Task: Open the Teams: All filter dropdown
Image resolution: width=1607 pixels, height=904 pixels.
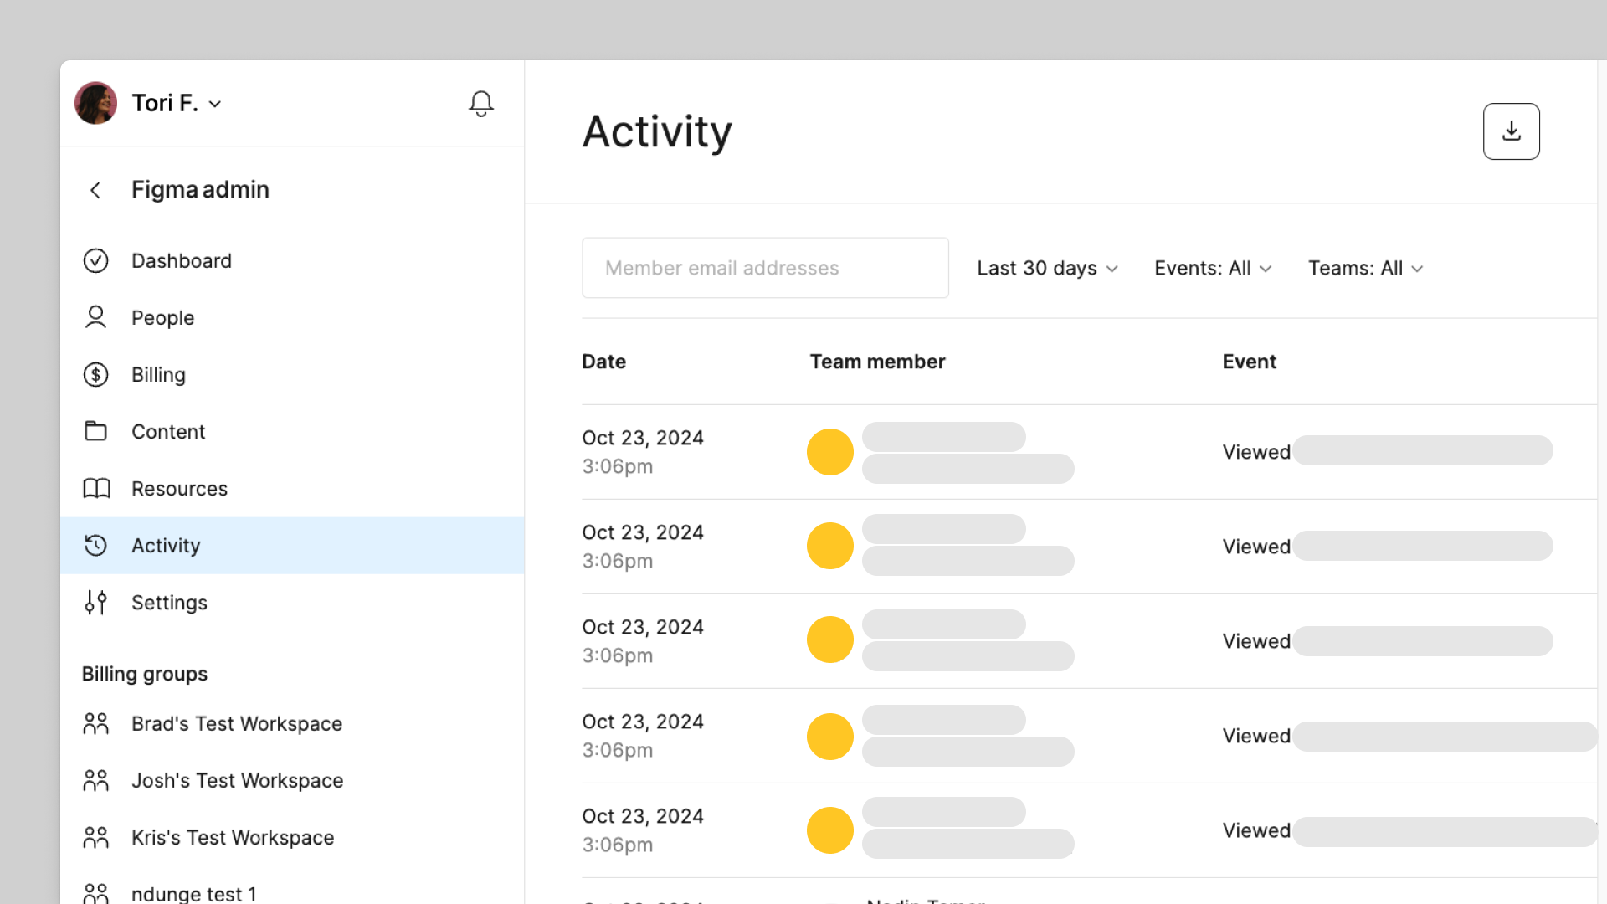Action: (x=1365, y=269)
